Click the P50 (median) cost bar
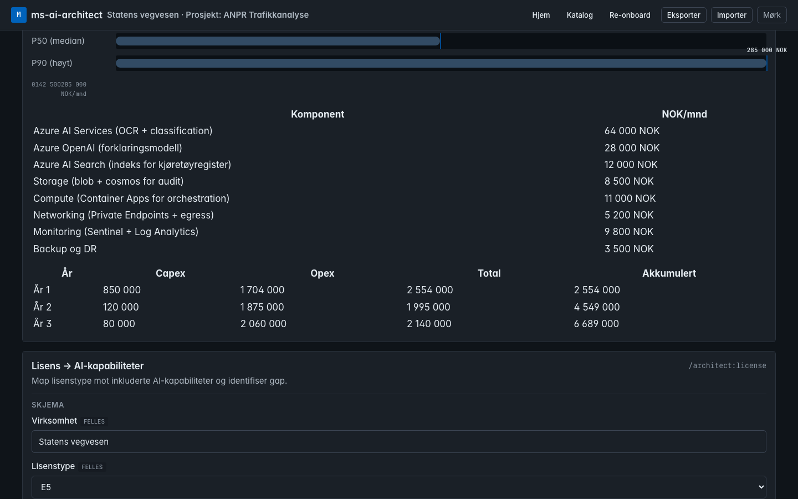The image size is (798, 499). coord(278,41)
